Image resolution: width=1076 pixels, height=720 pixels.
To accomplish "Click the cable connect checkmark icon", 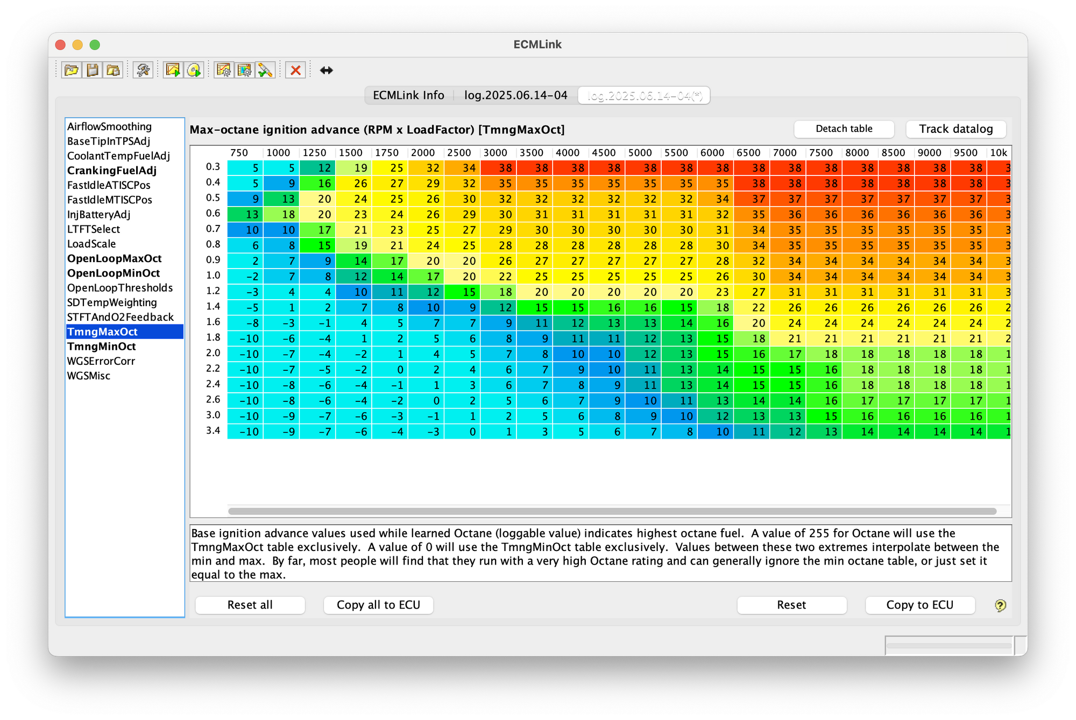I will click(265, 70).
